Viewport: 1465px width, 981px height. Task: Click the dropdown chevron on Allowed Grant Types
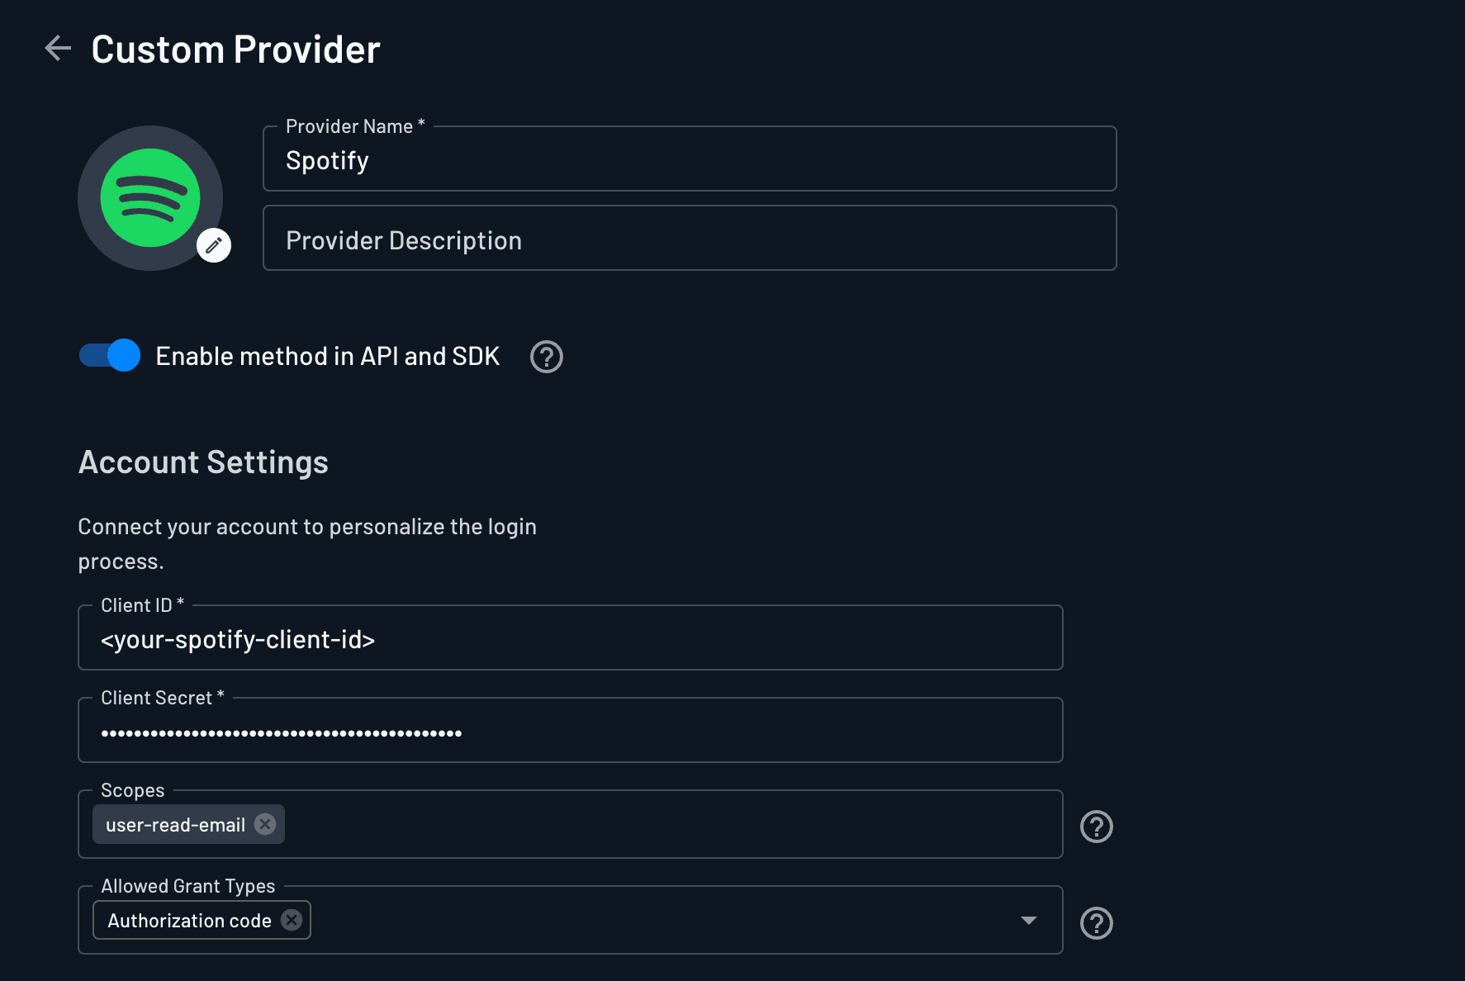click(x=1028, y=919)
